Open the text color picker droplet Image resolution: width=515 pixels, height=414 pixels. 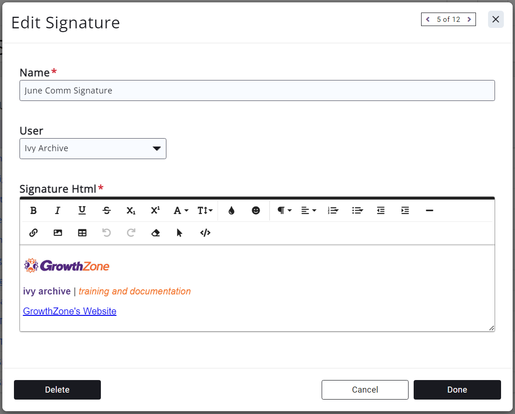[231, 211]
